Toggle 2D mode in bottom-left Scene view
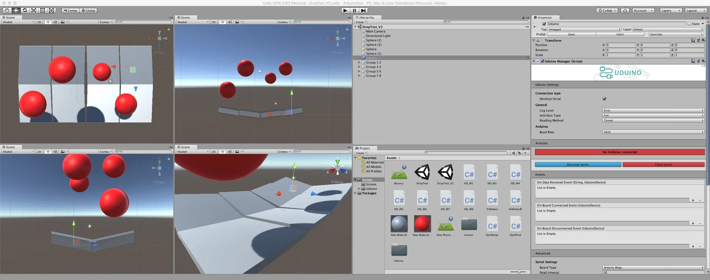Viewport: 710px width, 280px height. pyautogui.click(x=39, y=152)
